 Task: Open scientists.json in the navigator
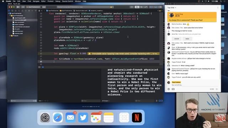(19, 31)
